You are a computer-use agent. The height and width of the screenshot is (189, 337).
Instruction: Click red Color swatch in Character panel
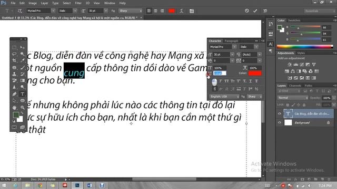(255, 73)
